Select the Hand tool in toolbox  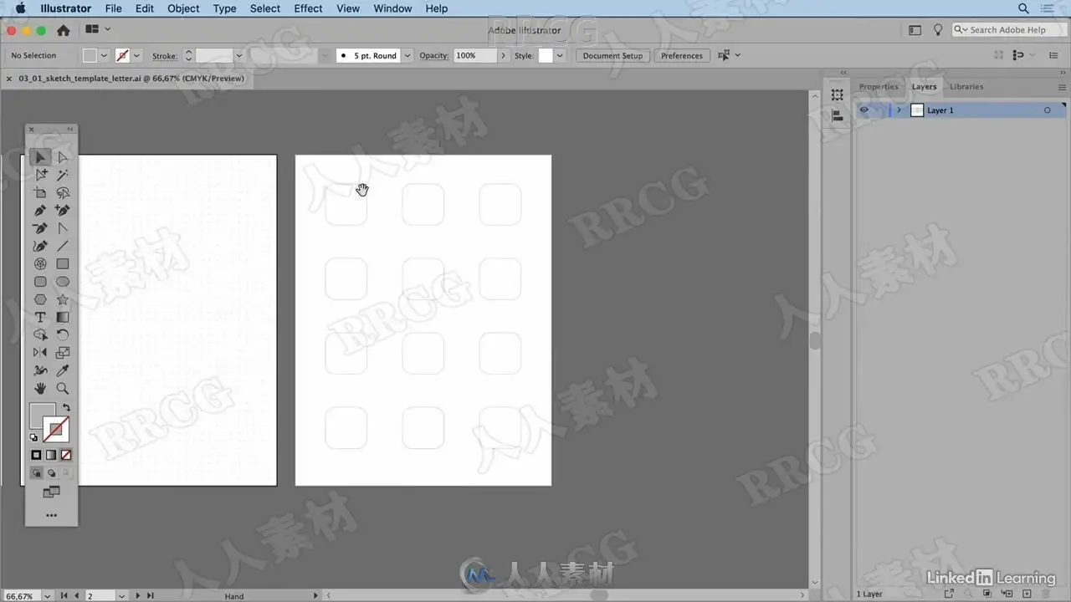[x=40, y=388]
